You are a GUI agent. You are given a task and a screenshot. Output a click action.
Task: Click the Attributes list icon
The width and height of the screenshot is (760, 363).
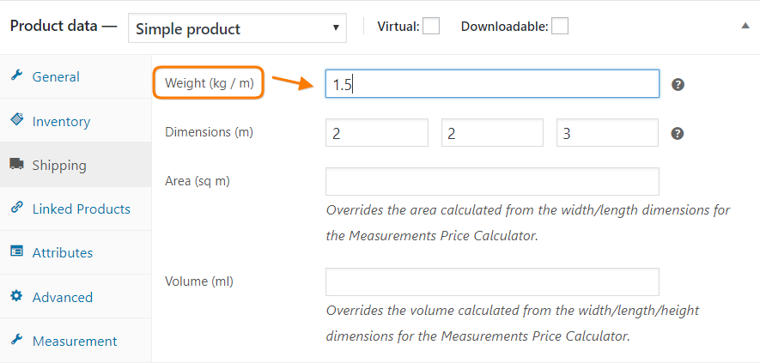click(16, 251)
